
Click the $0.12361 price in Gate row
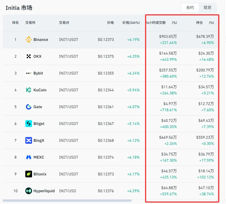106,107
